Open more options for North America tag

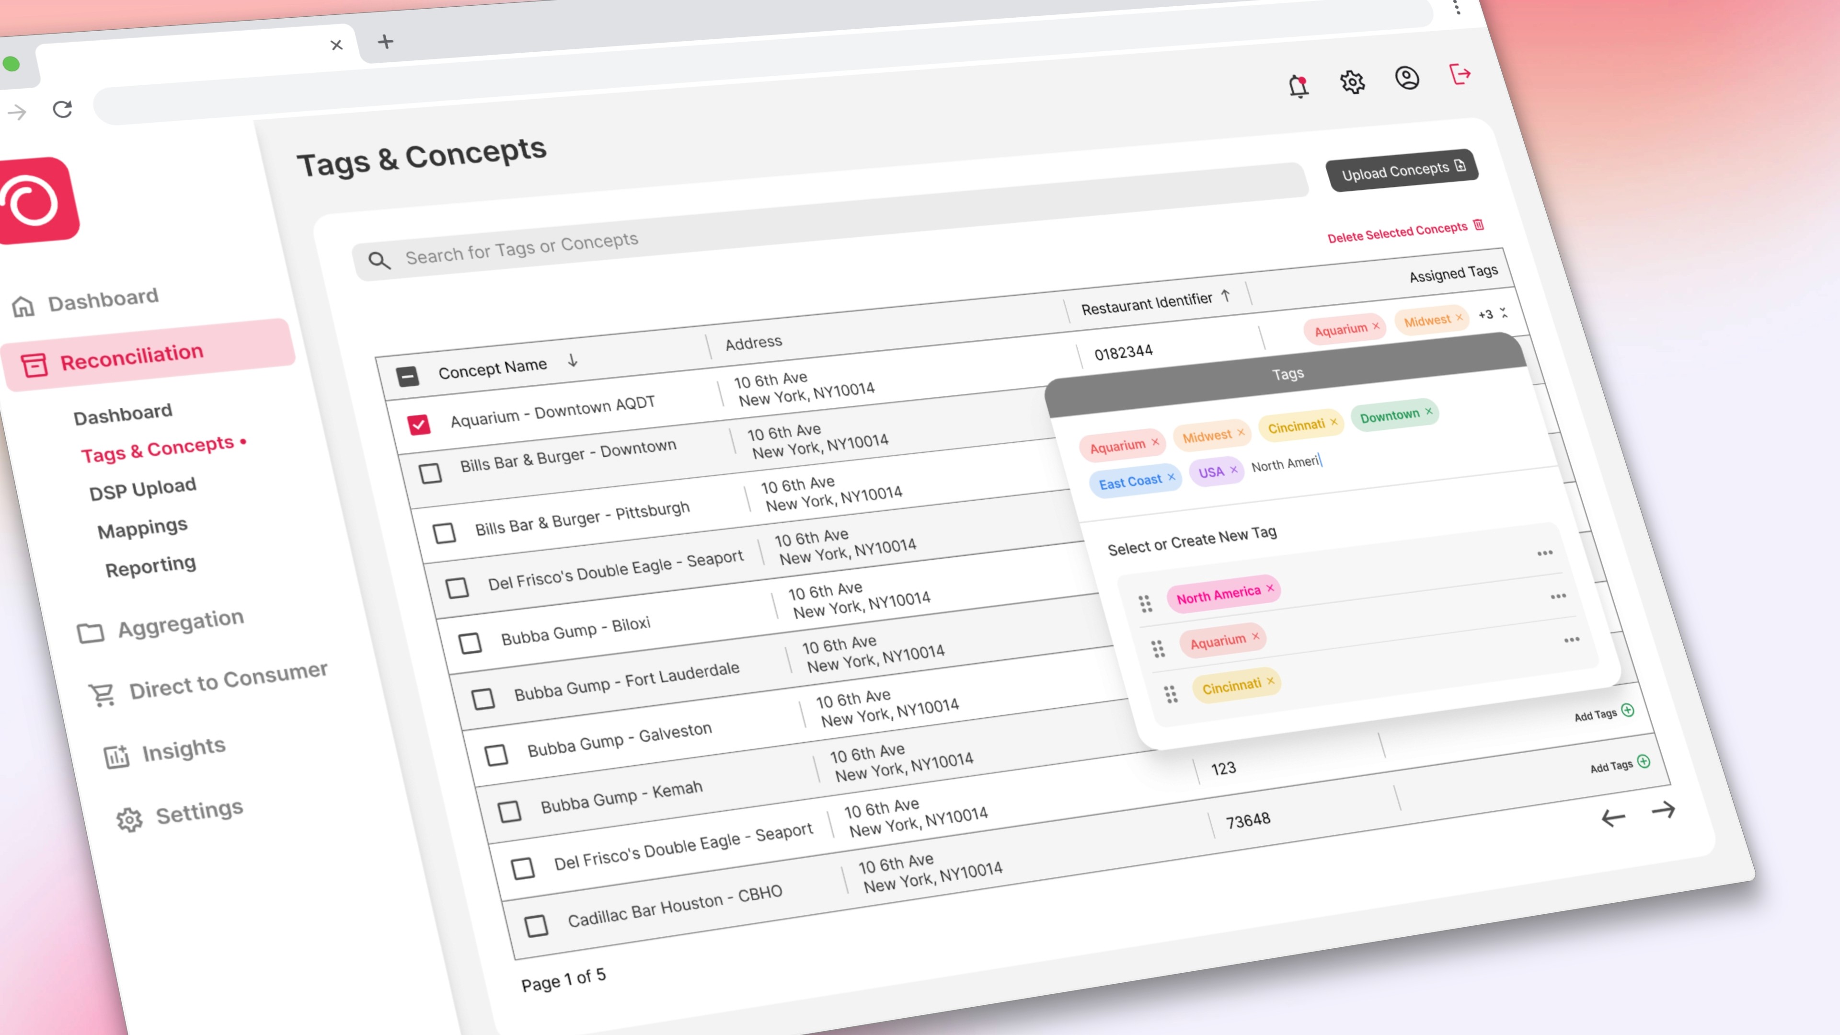(1544, 553)
